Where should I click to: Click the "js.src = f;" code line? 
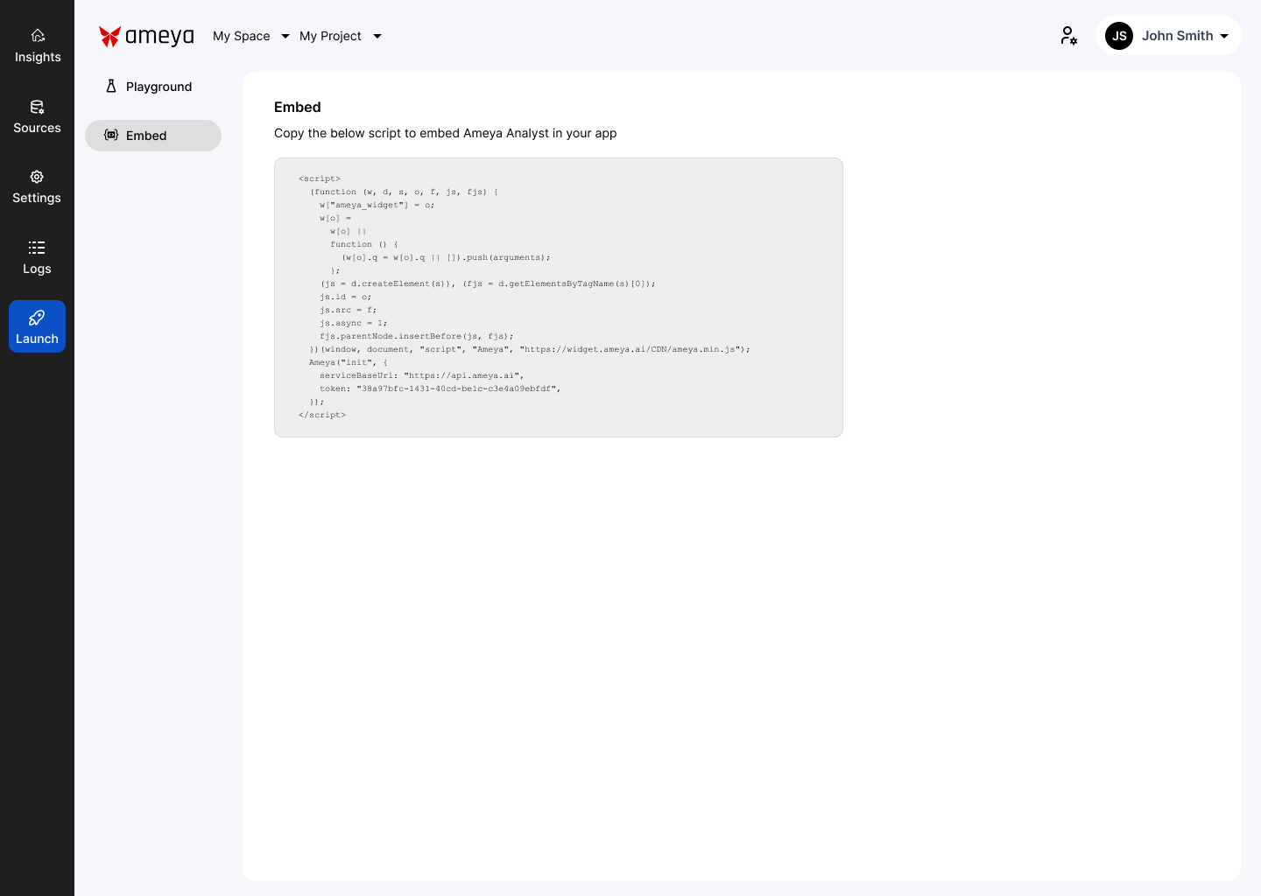[348, 310]
